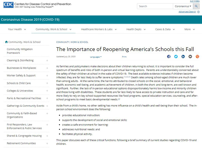The height and width of the screenshot is (148, 202).
Task: Click footnote references after 'severe symptoms'
Action: pyautogui.click(x=127, y=77)
